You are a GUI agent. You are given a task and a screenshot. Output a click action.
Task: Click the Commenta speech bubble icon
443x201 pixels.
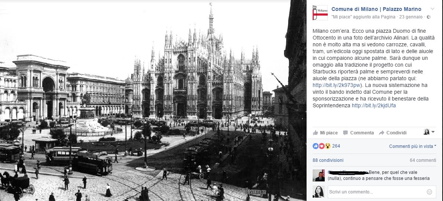click(345, 132)
